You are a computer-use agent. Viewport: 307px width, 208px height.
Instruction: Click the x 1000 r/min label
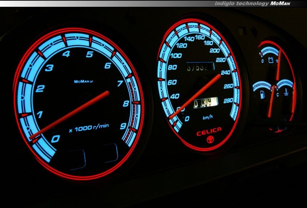tap(89, 128)
